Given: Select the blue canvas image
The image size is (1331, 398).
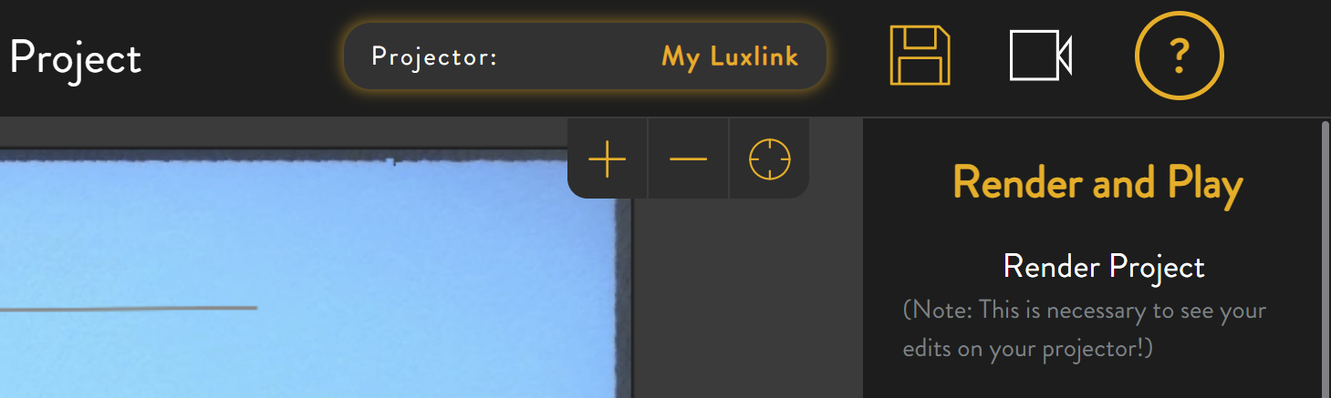Looking at the screenshot, I should click(310, 278).
